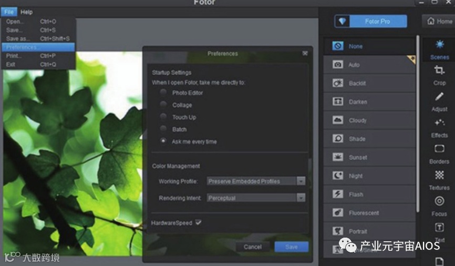The width and height of the screenshot is (455, 266).
Task: Select Collage startup radio button
Action: click(163, 105)
